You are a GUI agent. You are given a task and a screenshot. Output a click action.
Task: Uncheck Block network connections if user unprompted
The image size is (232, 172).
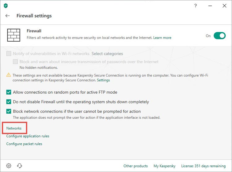tap(9, 111)
